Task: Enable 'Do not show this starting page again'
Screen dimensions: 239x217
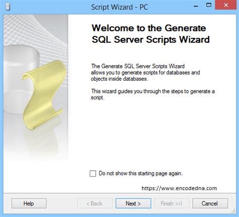Action: [93, 174]
